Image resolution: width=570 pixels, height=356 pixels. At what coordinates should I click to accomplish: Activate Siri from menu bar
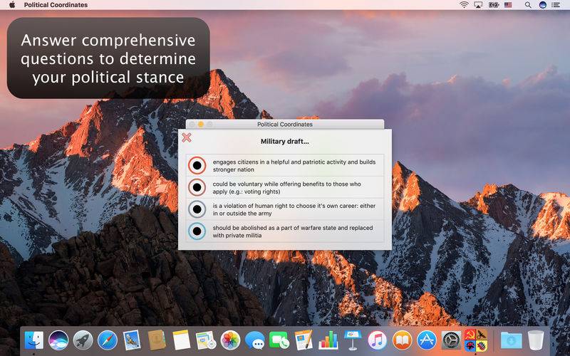pos(543,5)
